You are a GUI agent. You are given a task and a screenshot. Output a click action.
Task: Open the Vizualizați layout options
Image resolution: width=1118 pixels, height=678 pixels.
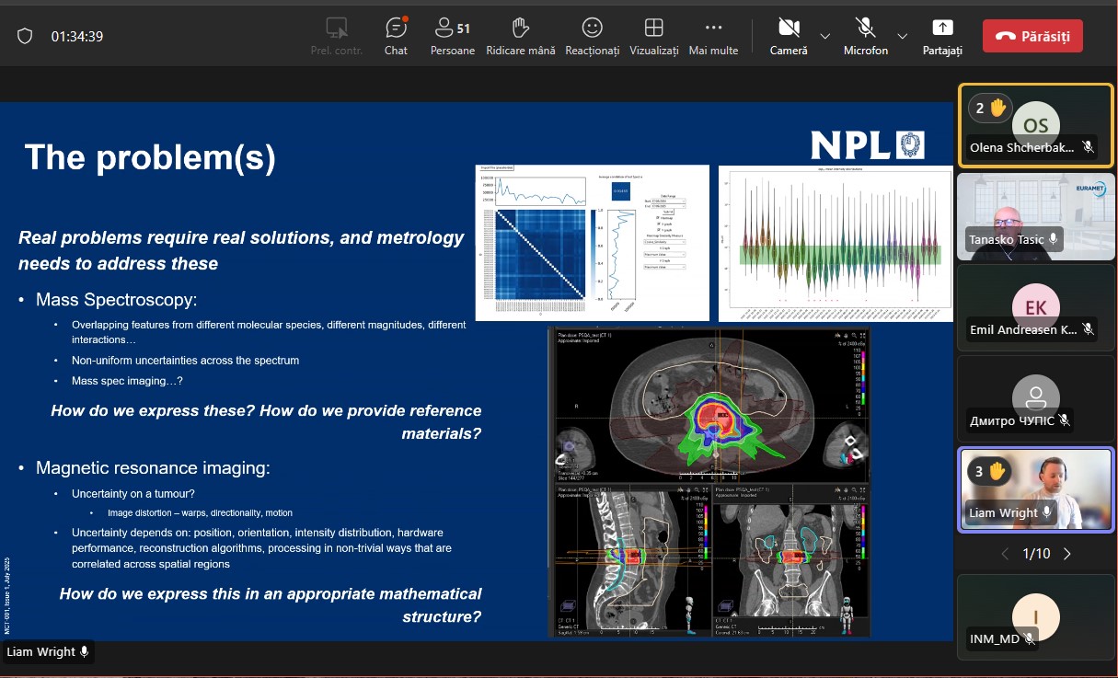pyautogui.click(x=653, y=36)
